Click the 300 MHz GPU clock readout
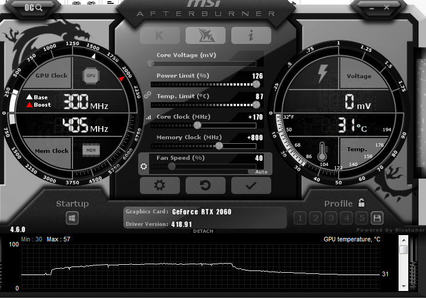426x299 pixels. (86, 102)
